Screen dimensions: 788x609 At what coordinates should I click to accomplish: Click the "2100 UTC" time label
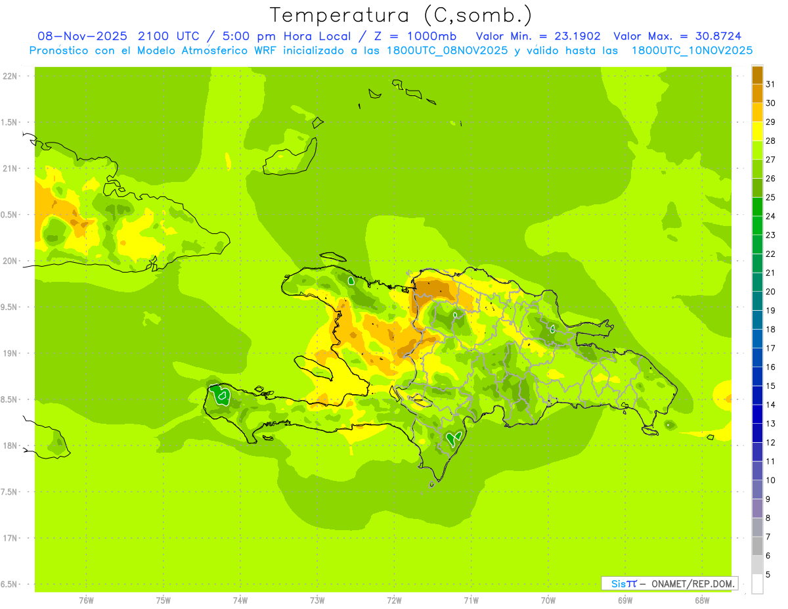169,36
